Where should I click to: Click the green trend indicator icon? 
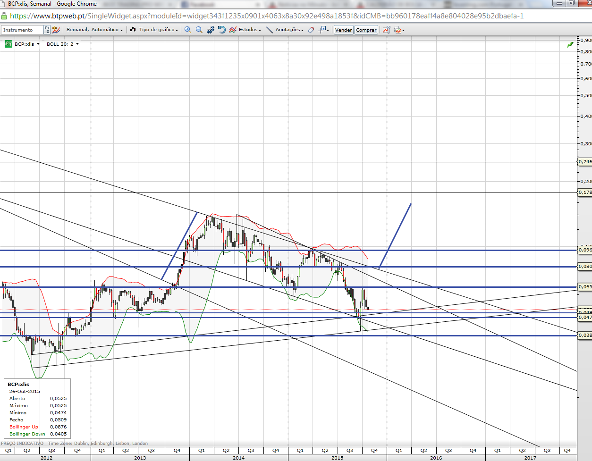pyautogui.click(x=570, y=44)
